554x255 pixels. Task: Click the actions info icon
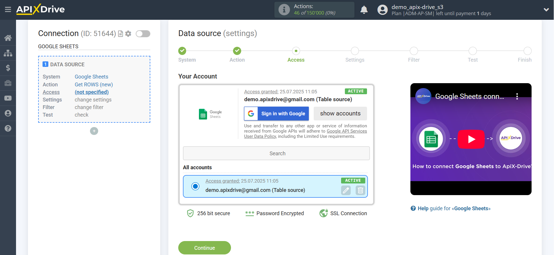click(284, 10)
